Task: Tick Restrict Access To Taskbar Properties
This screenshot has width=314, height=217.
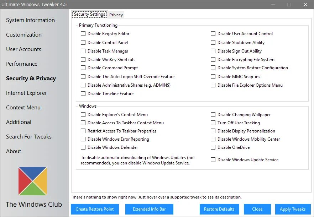Action: [x=83, y=131]
